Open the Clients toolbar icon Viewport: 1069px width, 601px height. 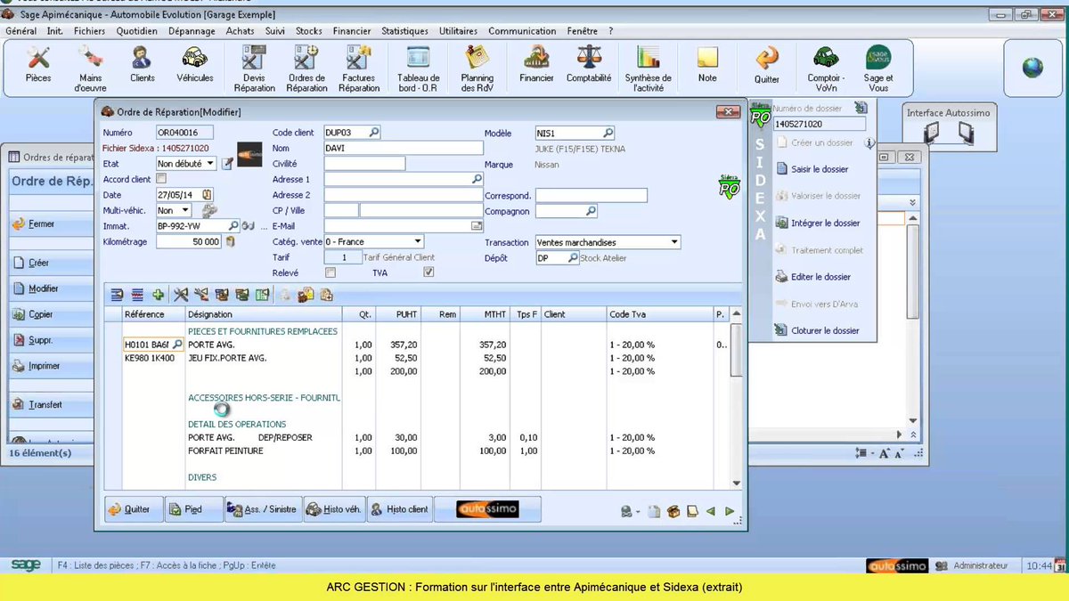(x=142, y=67)
